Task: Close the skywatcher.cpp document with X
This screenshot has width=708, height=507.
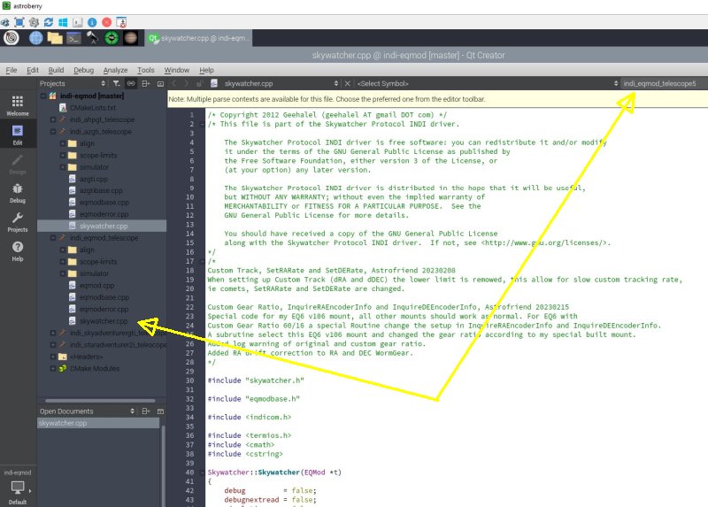Action: [347, 83]
